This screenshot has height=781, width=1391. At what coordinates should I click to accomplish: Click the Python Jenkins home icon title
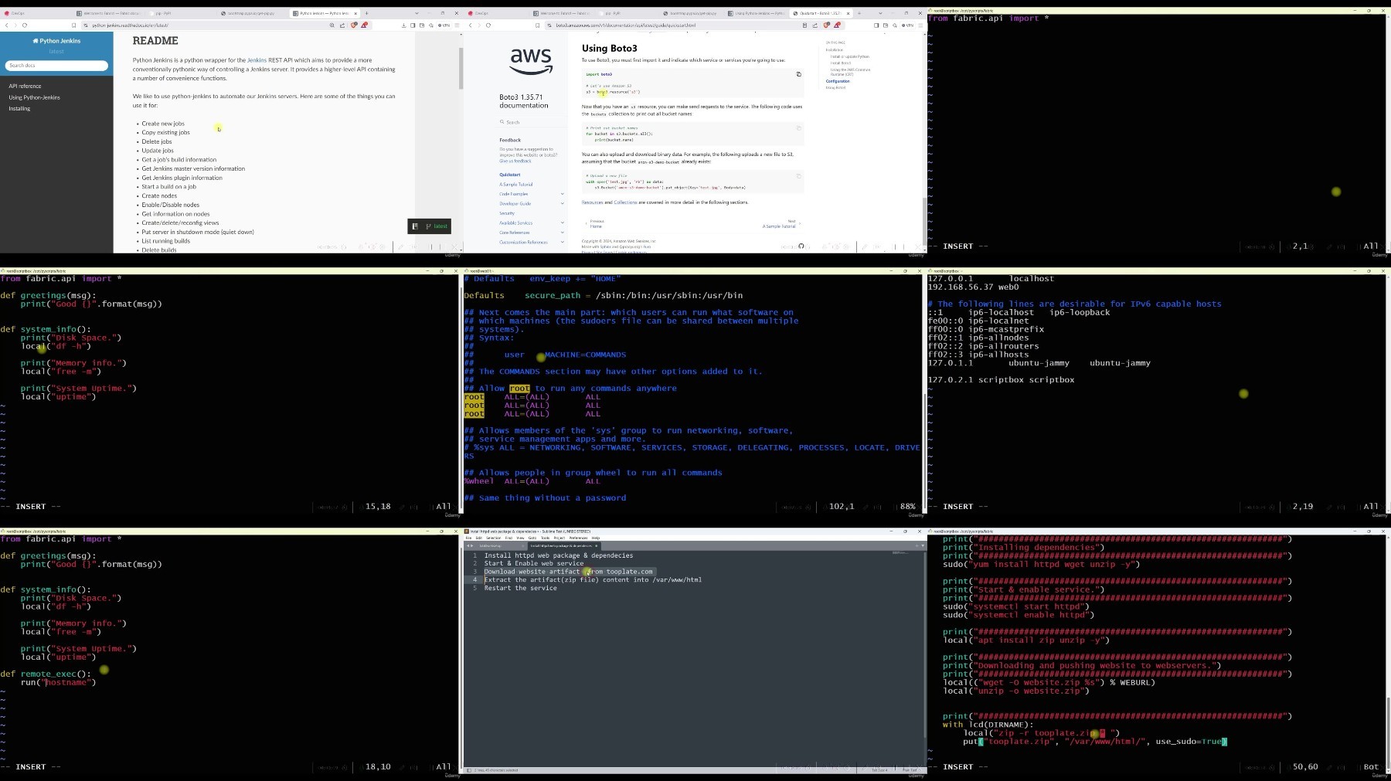[x=56, y=41]
